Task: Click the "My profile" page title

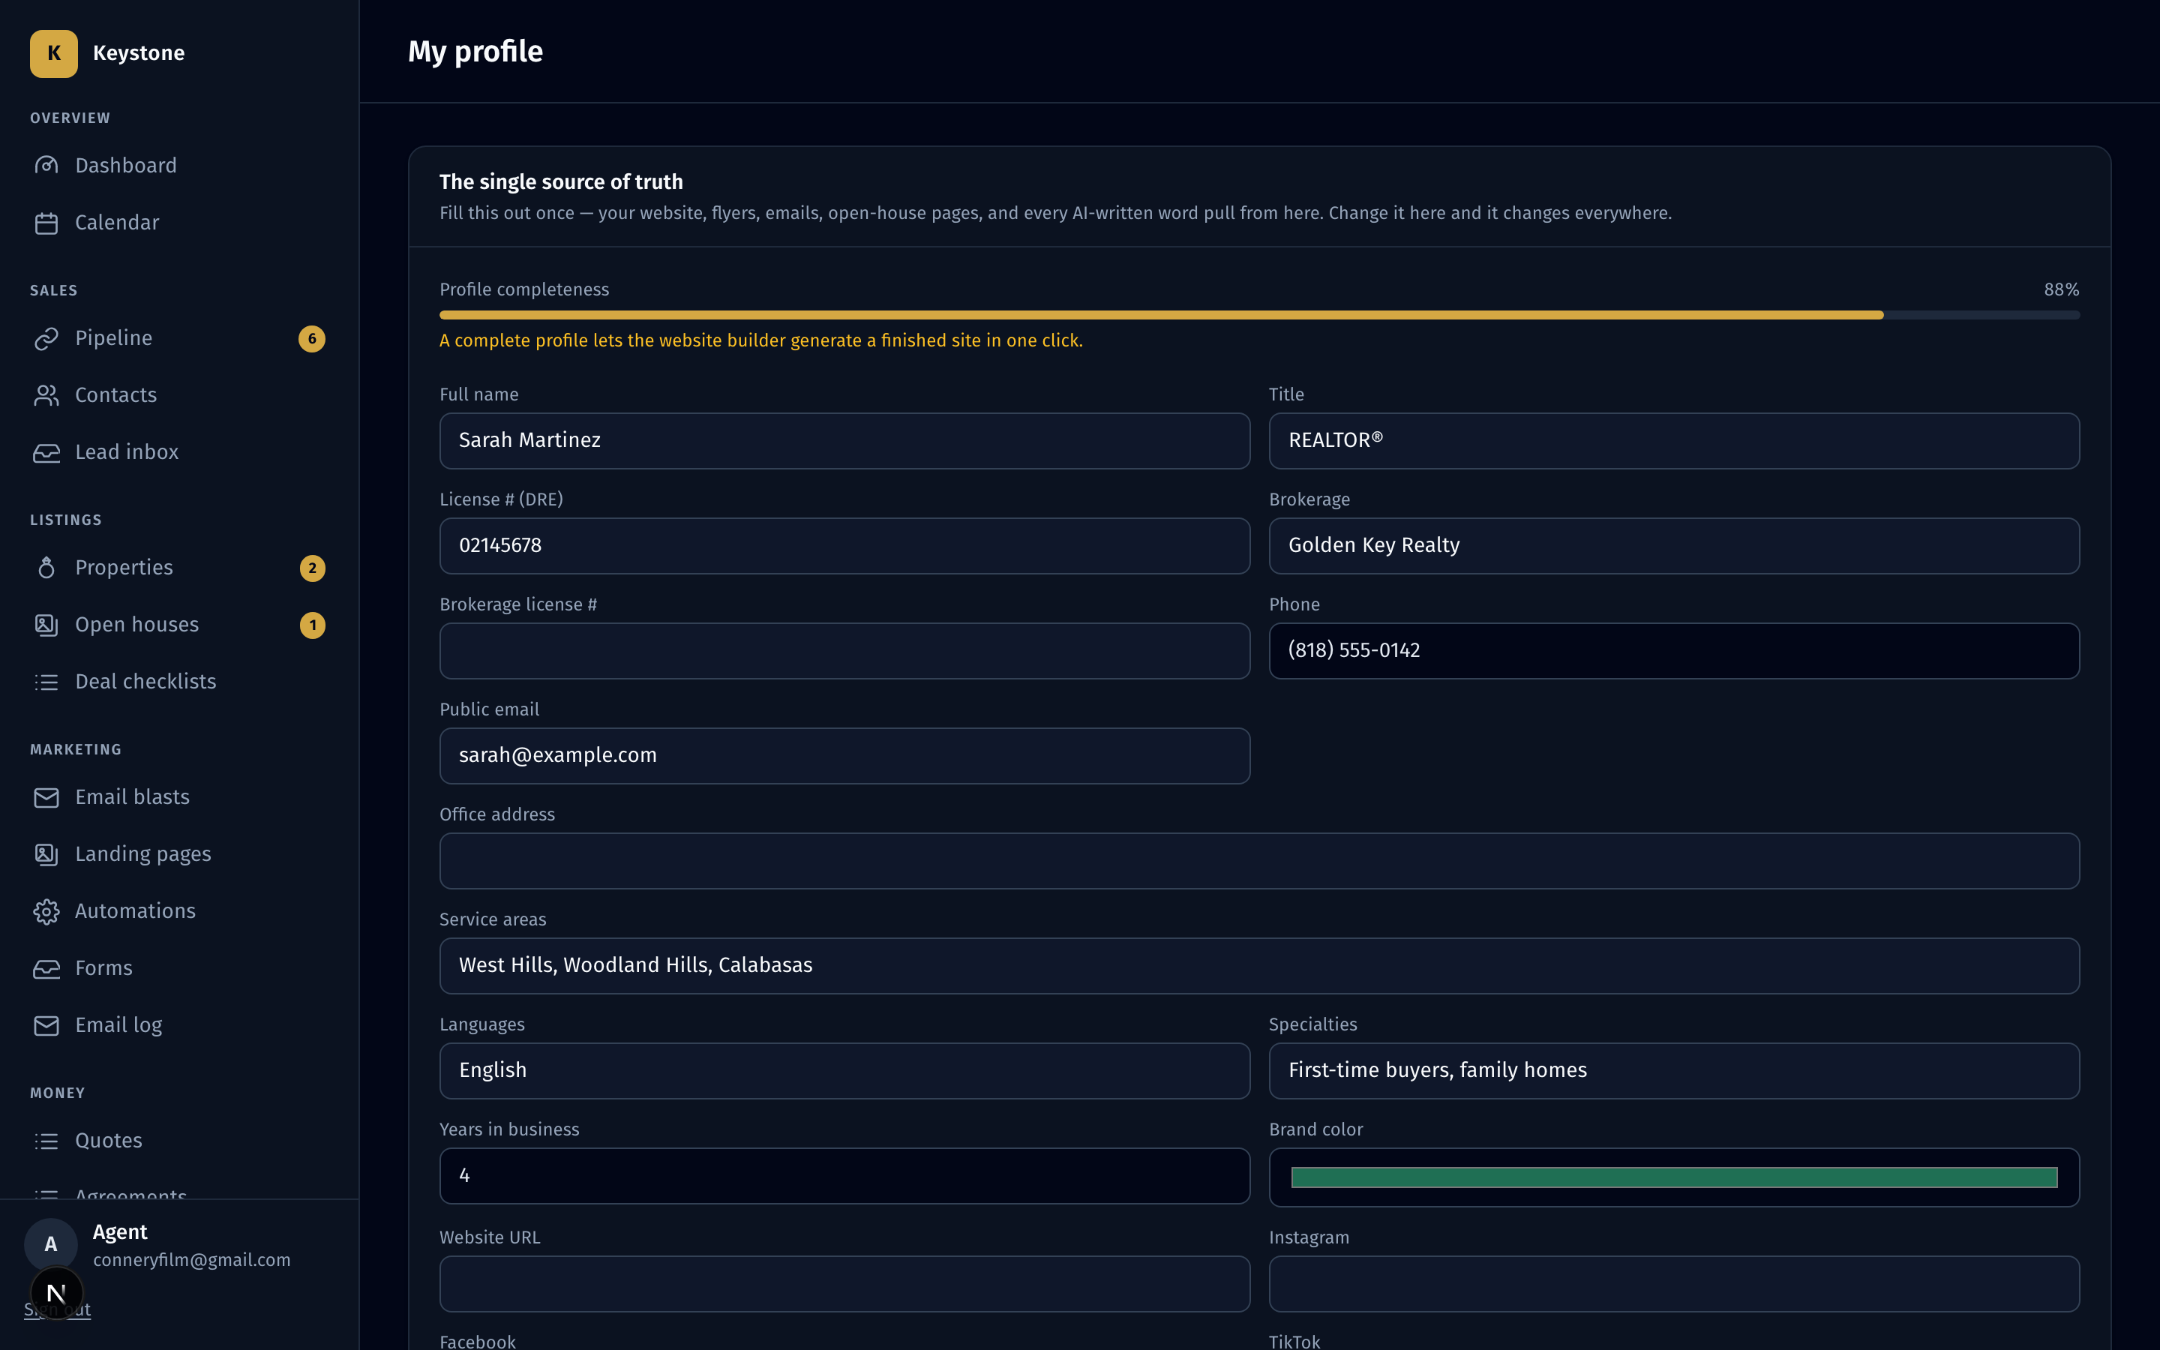Action: tap(475, 52)
